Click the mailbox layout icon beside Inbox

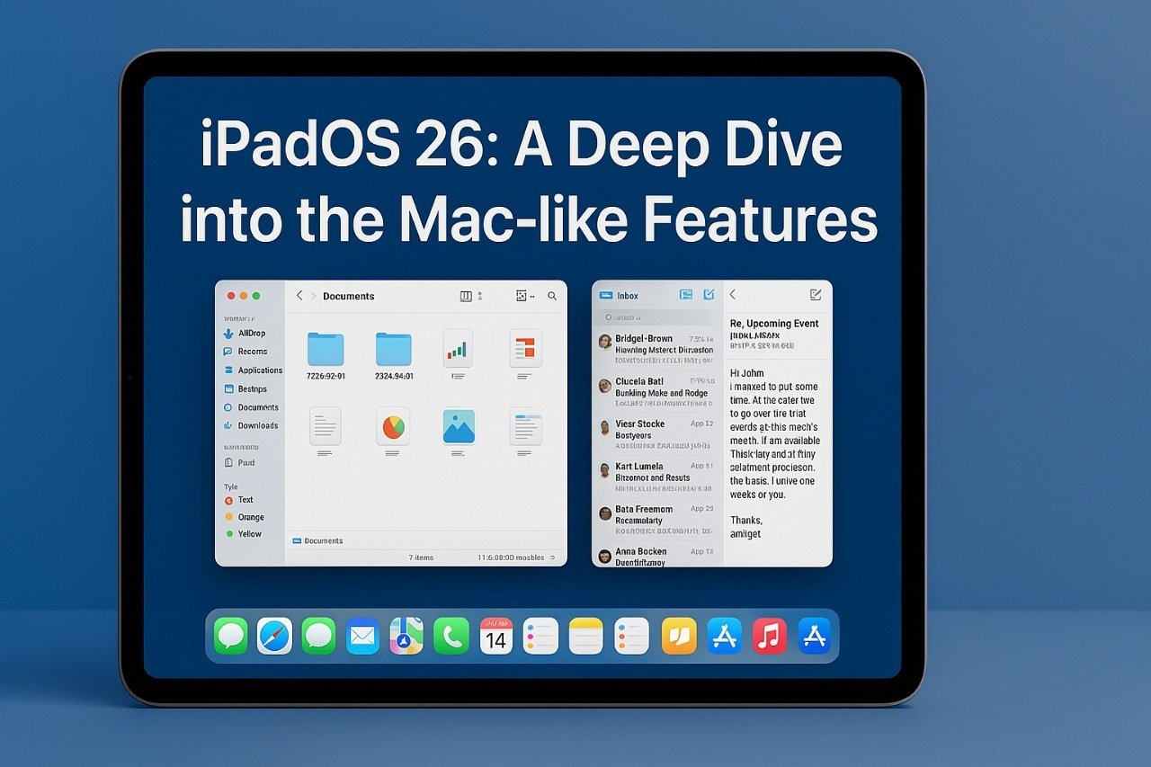pyautogui.click(x=686, y=295)
